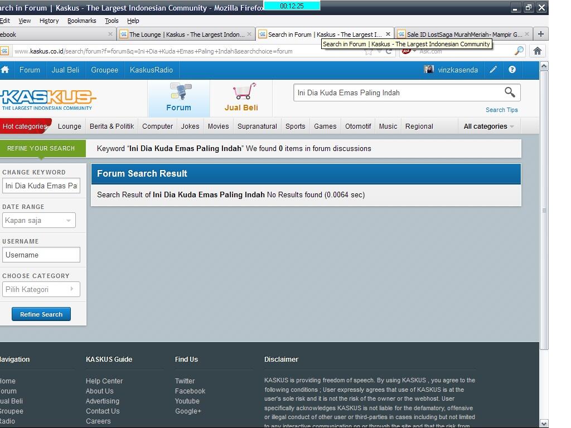Open the Tools menu

pyautogui.click(x=112, y=21)
